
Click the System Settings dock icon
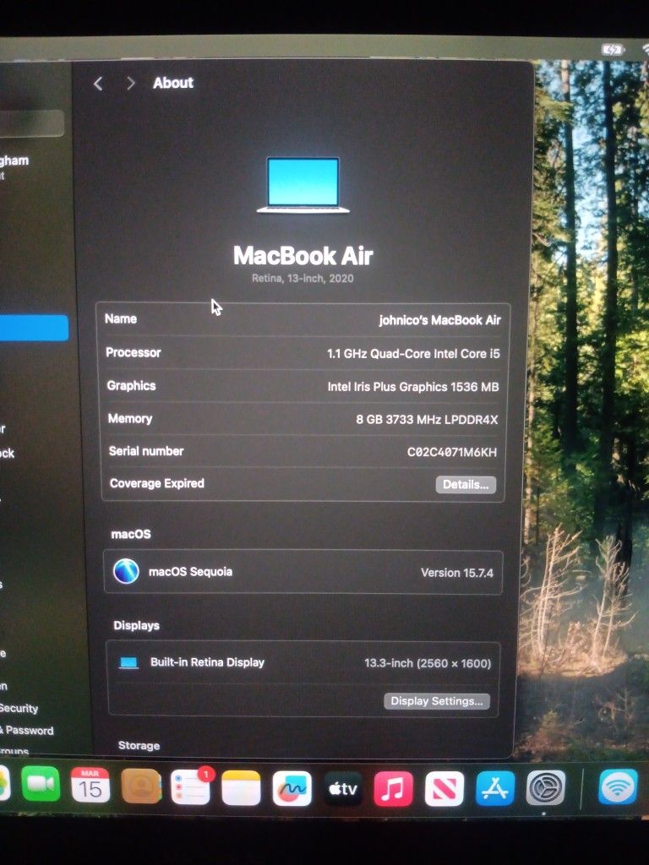click(546, 788)
